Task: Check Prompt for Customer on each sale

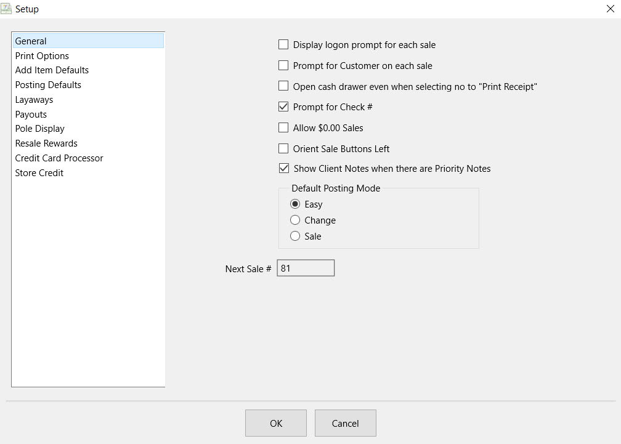Action: (x=283, y=65)
